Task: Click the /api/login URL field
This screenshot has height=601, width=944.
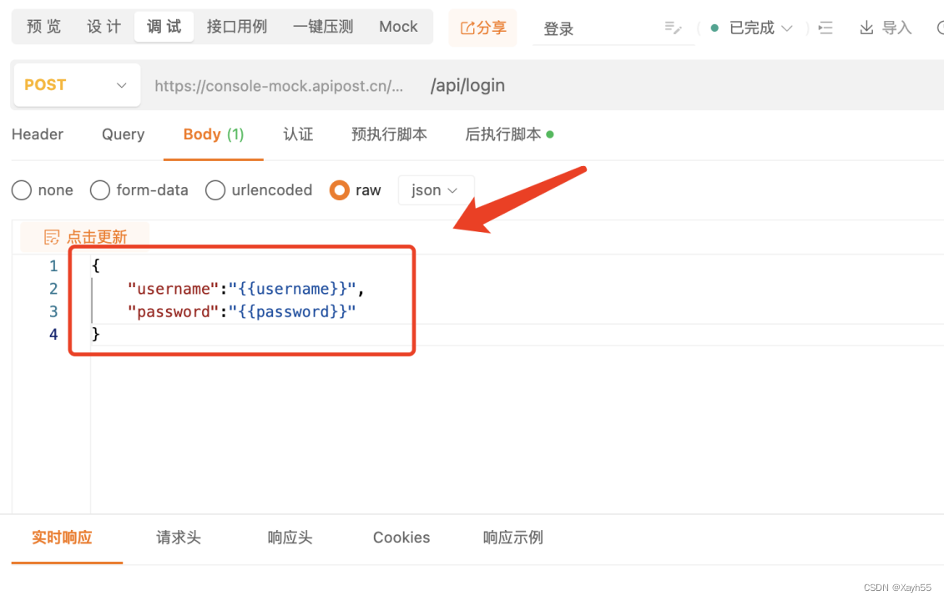Action: click(467, 84)
